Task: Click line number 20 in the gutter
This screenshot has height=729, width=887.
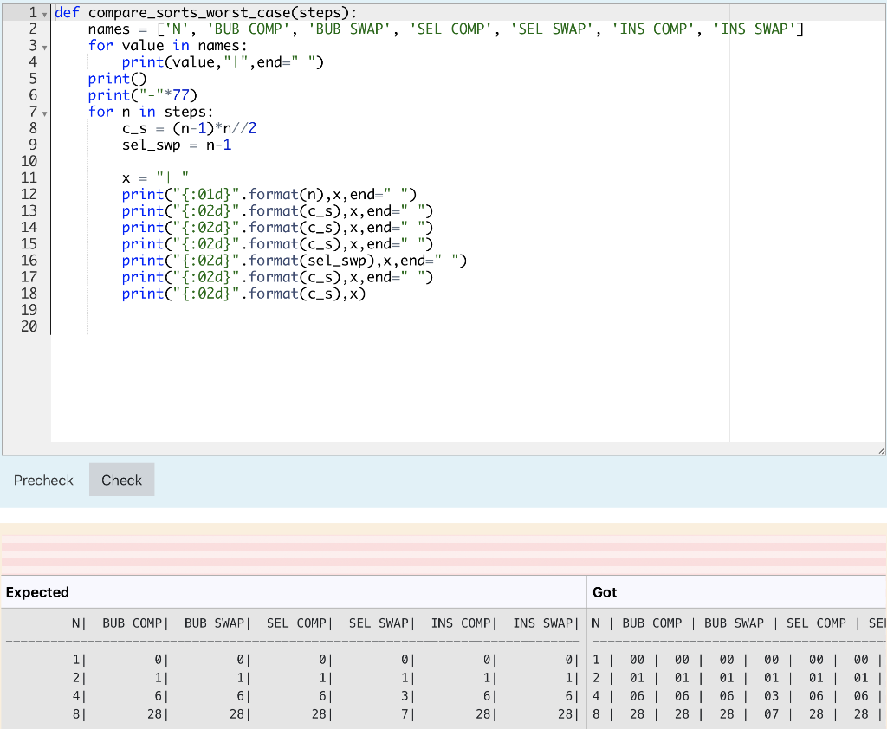Action: (29, 326)
